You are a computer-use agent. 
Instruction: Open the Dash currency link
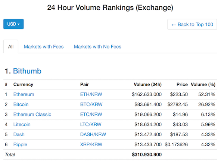click(x=19, y=134)
